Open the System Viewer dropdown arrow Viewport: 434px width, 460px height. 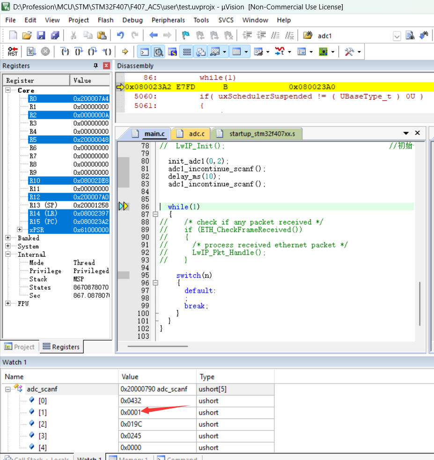click(333, 52)
